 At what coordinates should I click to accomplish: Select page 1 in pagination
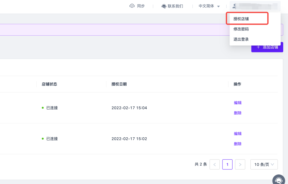click(x=227, y=164)
